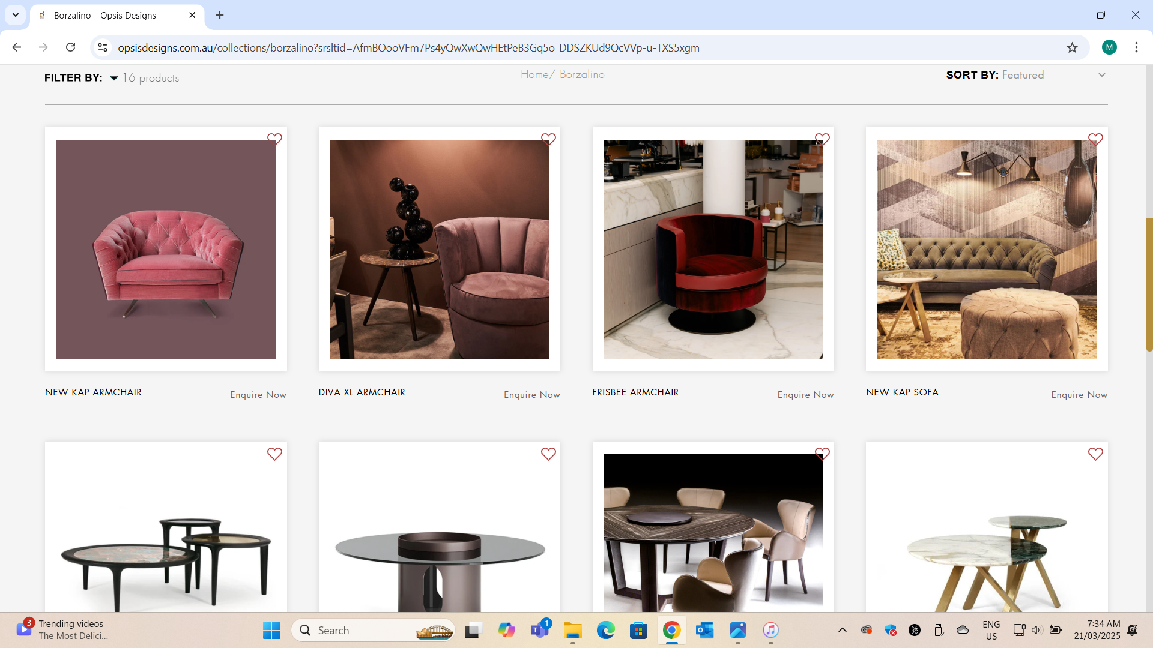The image size is (1153, 648).
Task: Click Enquire Now for New Kap Armchair
Action: coord(258,395)
